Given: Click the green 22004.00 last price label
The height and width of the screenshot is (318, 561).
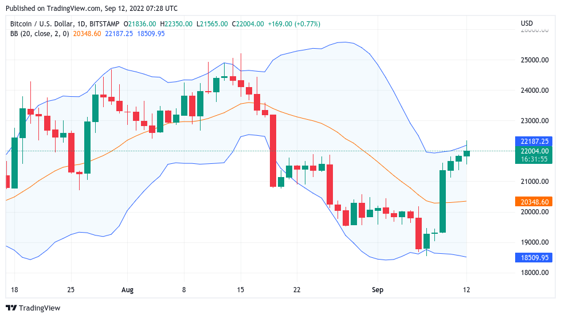Looking at the screenshot, I should click(534, 151).
